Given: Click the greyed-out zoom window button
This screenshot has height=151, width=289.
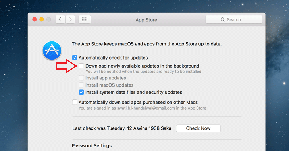Looking at the screenshot, I should point(49,19).
